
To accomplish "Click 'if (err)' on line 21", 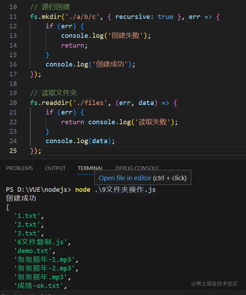I will pos(61,112).
